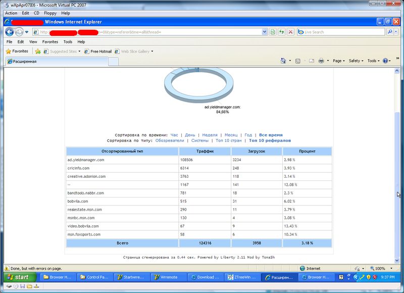Sort by type: Обозреватели link
The width and height of the screenshot is (404, 293).
tap(170, 141)
